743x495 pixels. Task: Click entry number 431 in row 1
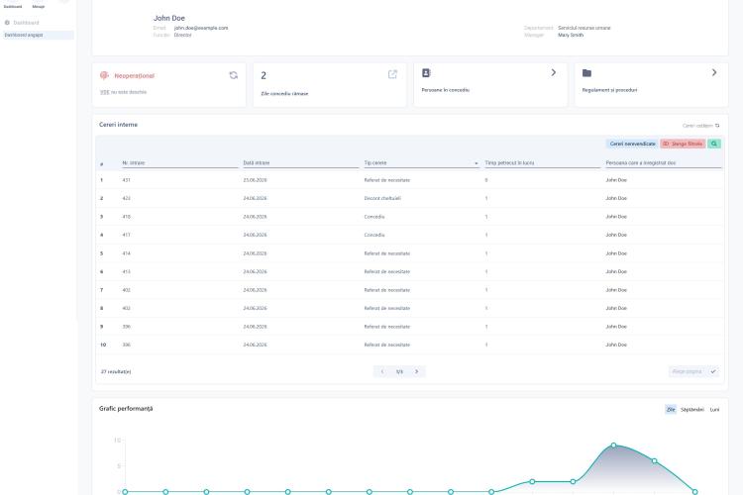[126, 180]
